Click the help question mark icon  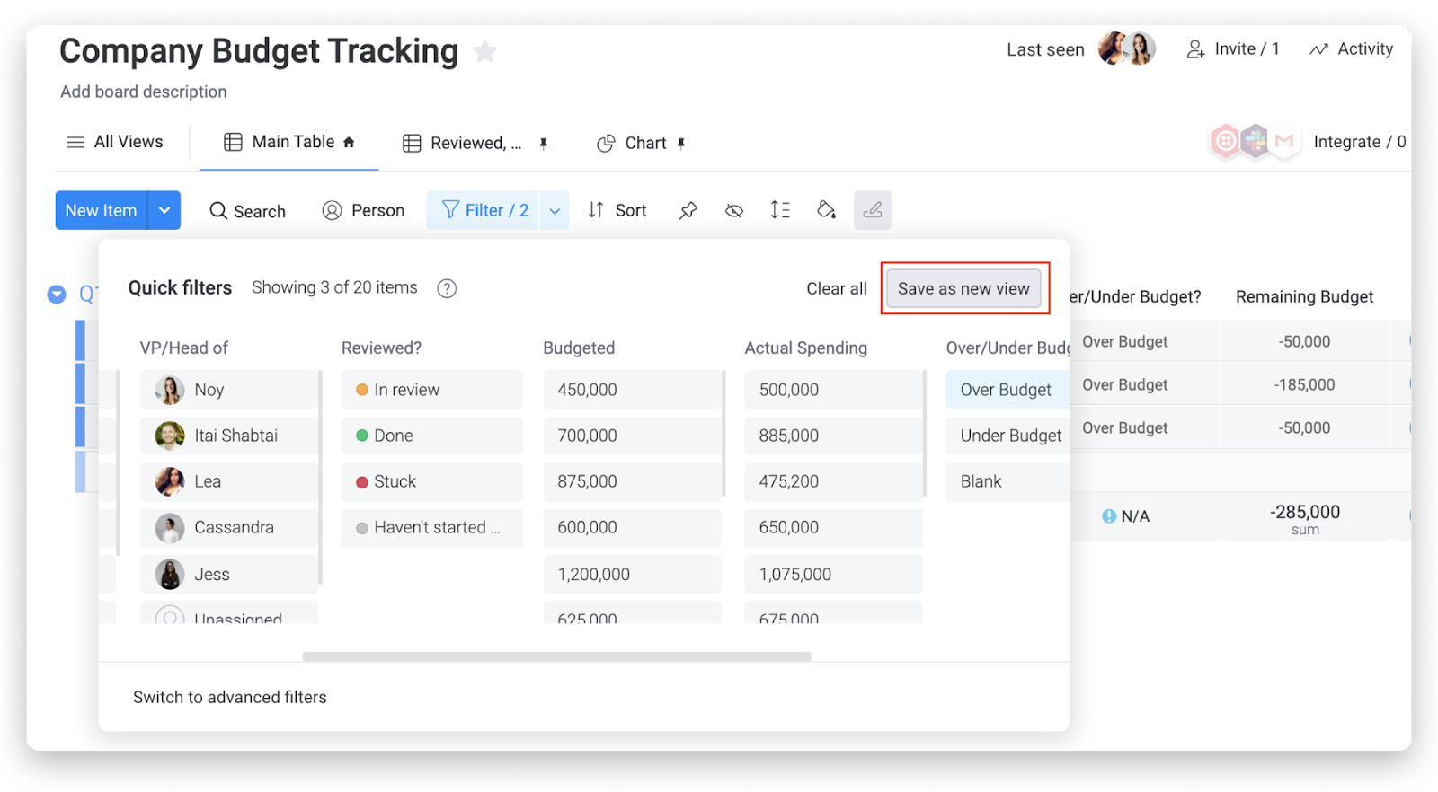tap(447, 288)
